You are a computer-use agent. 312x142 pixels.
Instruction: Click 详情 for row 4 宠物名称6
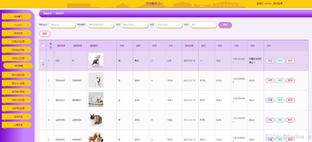point(270,120)
